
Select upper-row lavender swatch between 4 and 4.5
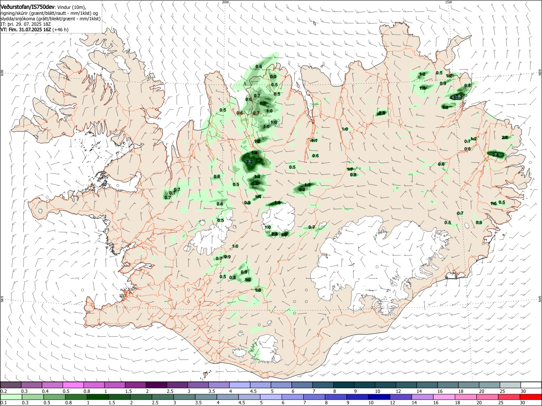tap(239, 385)
